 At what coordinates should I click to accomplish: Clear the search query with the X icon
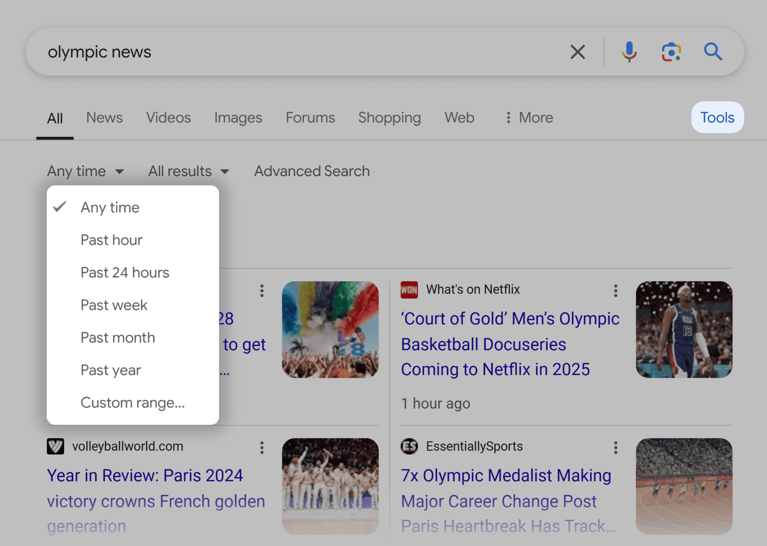[577, 52]
